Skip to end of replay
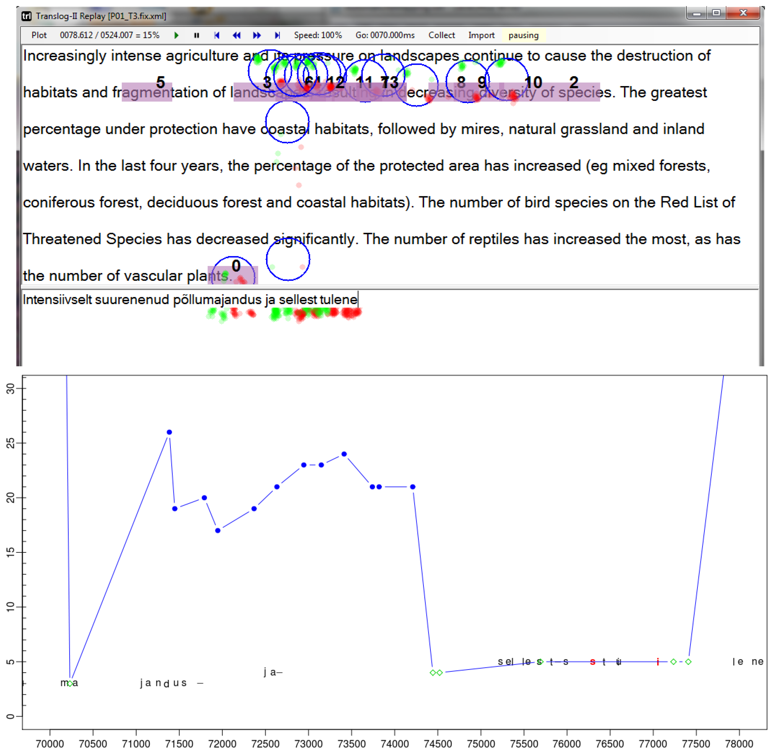This screenshot has height=755, width=771. (x=277, y=35)
